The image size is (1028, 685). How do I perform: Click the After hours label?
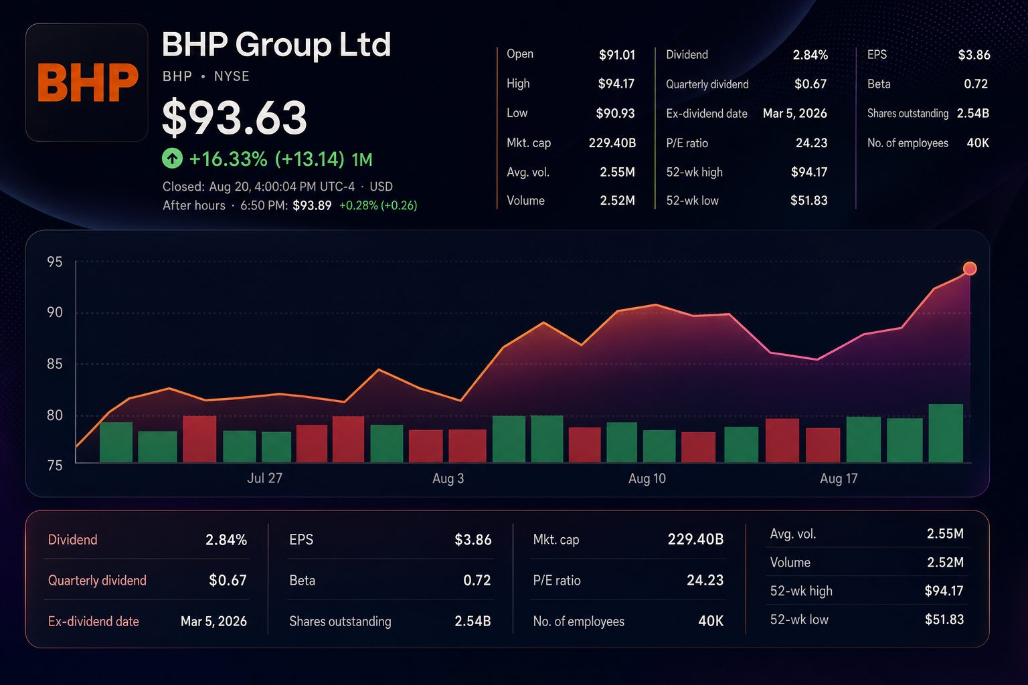point(194,205)
